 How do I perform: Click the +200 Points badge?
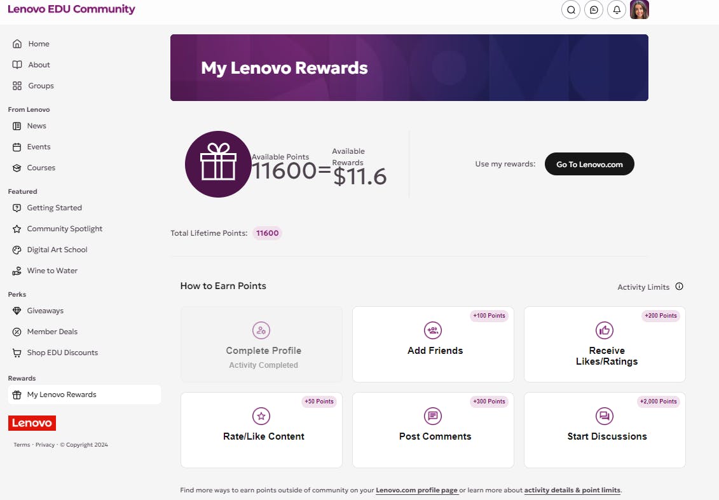click(661, 316)
